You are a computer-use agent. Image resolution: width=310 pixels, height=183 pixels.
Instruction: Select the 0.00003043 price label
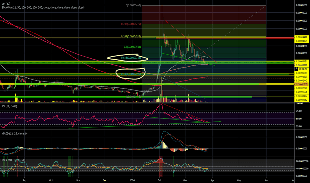(302, 73)
